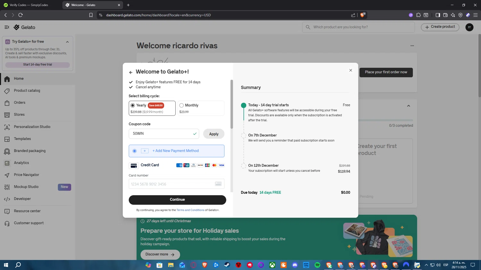Close the Welcome - Gelato tab
This screenshot has width=481, height=270.
[119, 5]
